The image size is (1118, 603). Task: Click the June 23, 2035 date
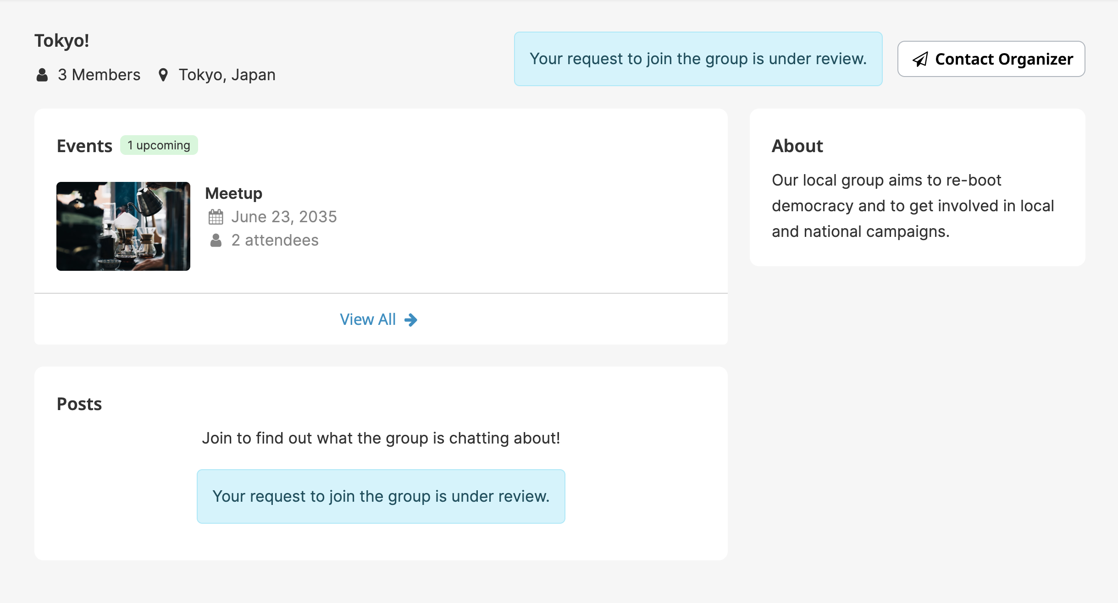284,217
